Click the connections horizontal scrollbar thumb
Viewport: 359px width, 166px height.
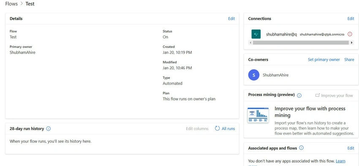(301, 43)
